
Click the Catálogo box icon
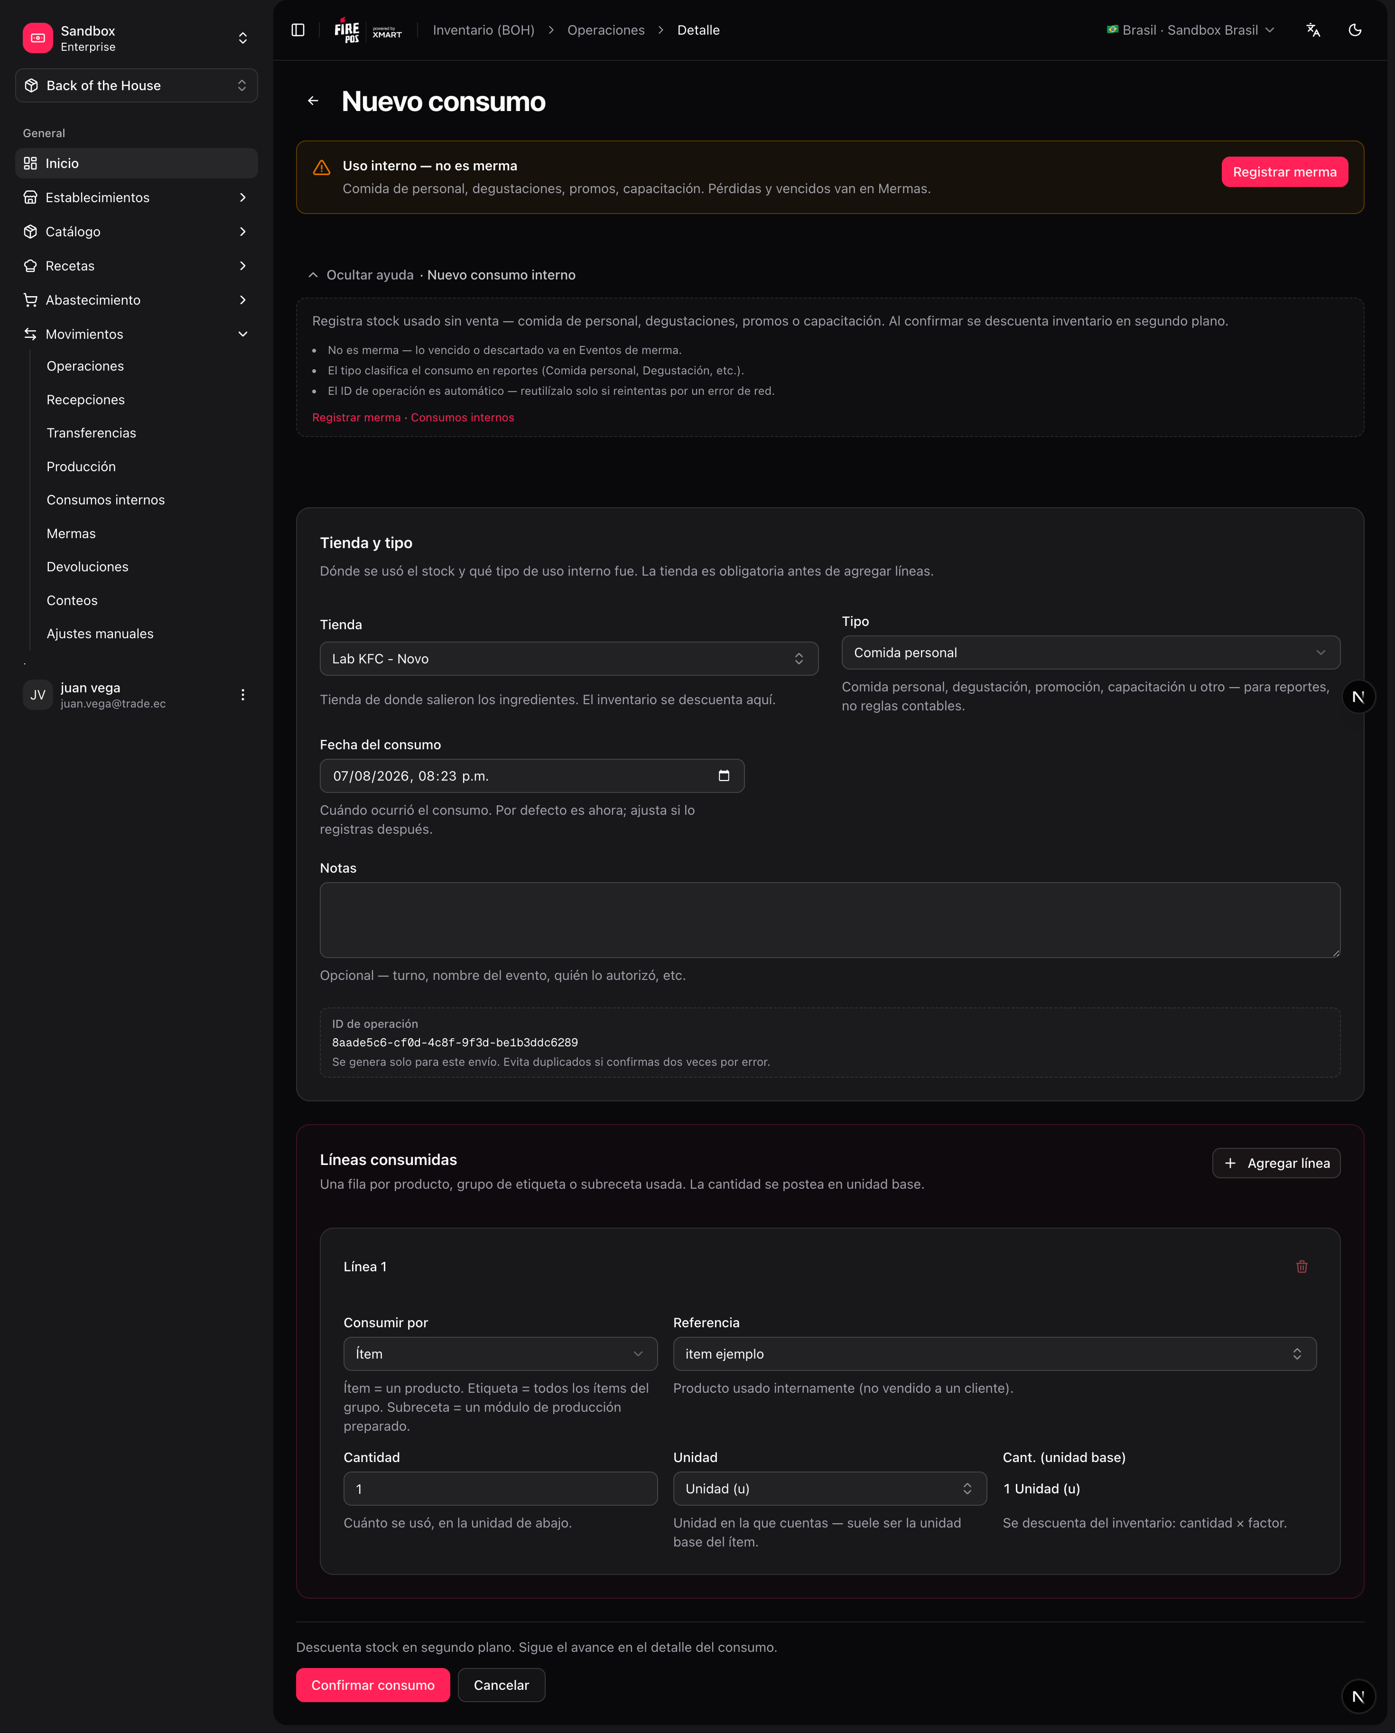click(x=30, y=232)
